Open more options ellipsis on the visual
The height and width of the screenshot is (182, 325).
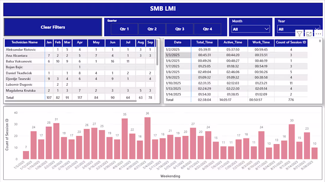point(318,34)
